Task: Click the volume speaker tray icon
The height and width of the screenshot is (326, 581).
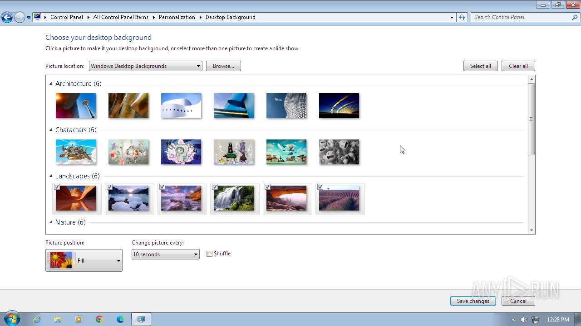Action: [x=524, y=320]
